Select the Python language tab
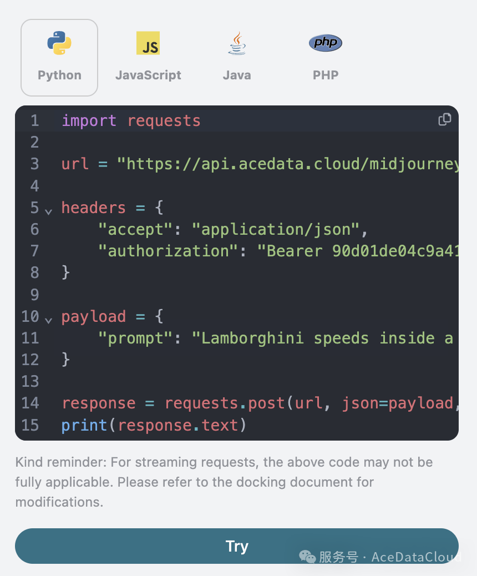The width and height of the screenshot is (477, 576). (59, 58)
